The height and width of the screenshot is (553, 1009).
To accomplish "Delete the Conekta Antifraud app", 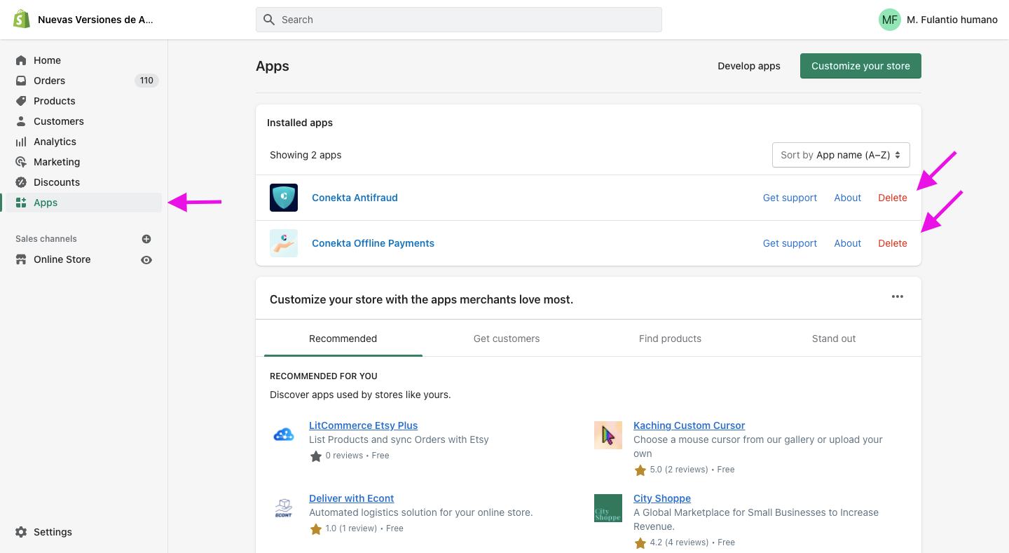I will (893, 198).
